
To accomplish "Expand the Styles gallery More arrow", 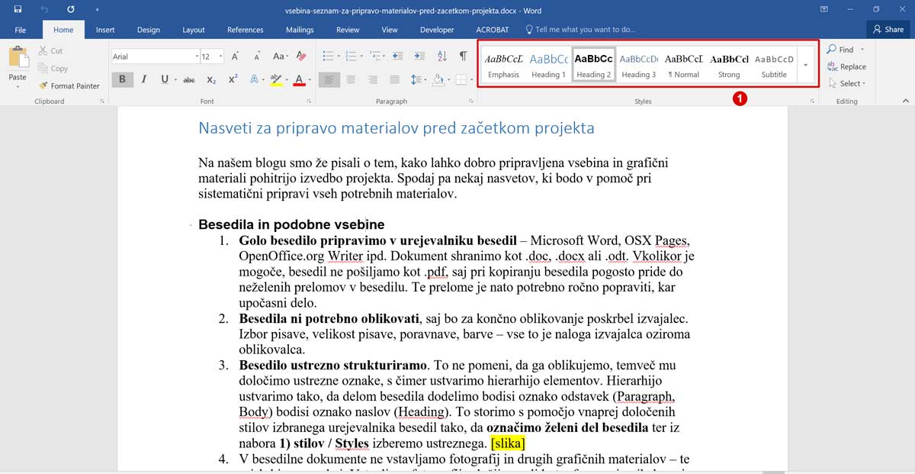I will 806,65.
